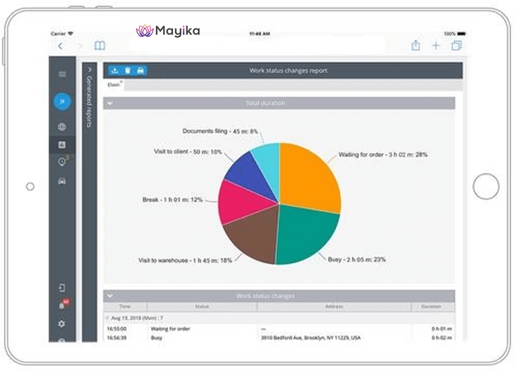This screenshot has width=514, height=373.
Task: Open settings gear in the sidebar
Action: pyautogui.click(x=62, y=323)
